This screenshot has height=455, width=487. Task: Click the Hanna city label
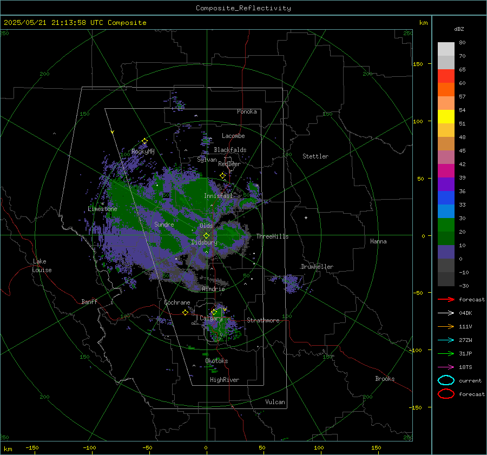[378, 241]
